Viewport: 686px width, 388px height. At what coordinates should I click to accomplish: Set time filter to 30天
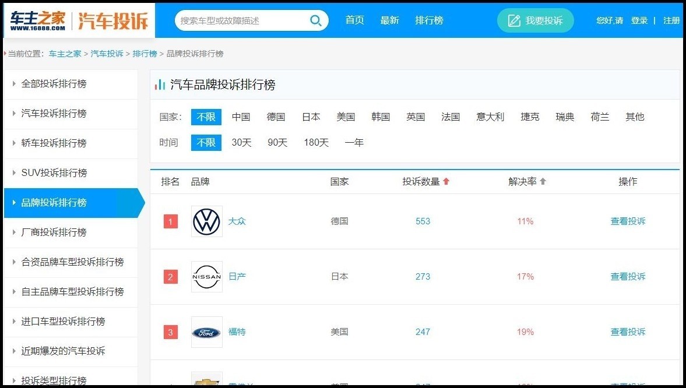pos(241,143)
